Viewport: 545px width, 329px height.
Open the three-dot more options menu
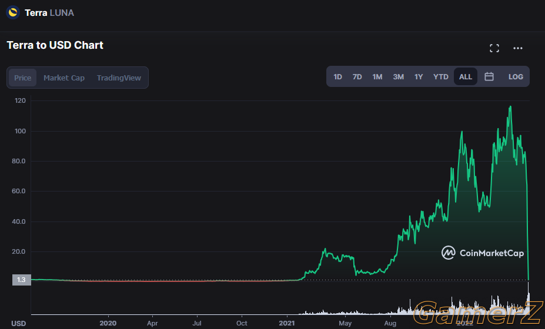click(518, 48)
